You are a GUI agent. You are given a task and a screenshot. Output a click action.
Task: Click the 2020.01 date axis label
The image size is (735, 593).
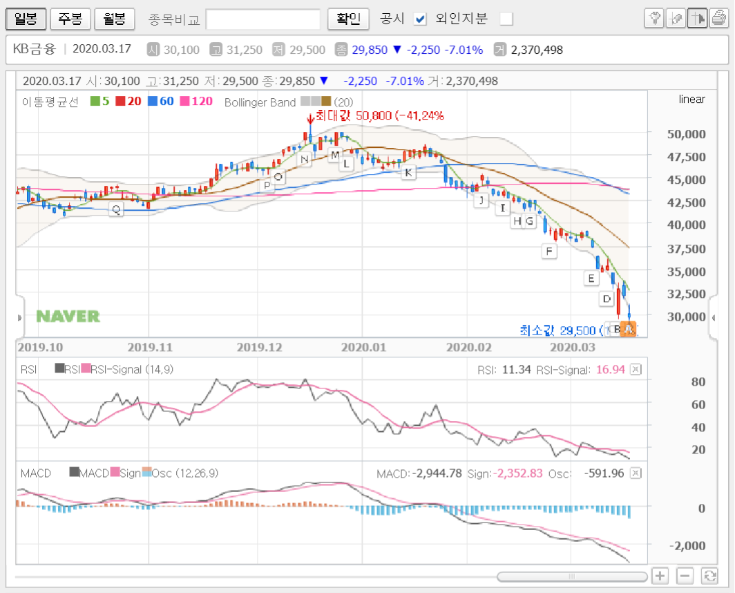[363, 348]
